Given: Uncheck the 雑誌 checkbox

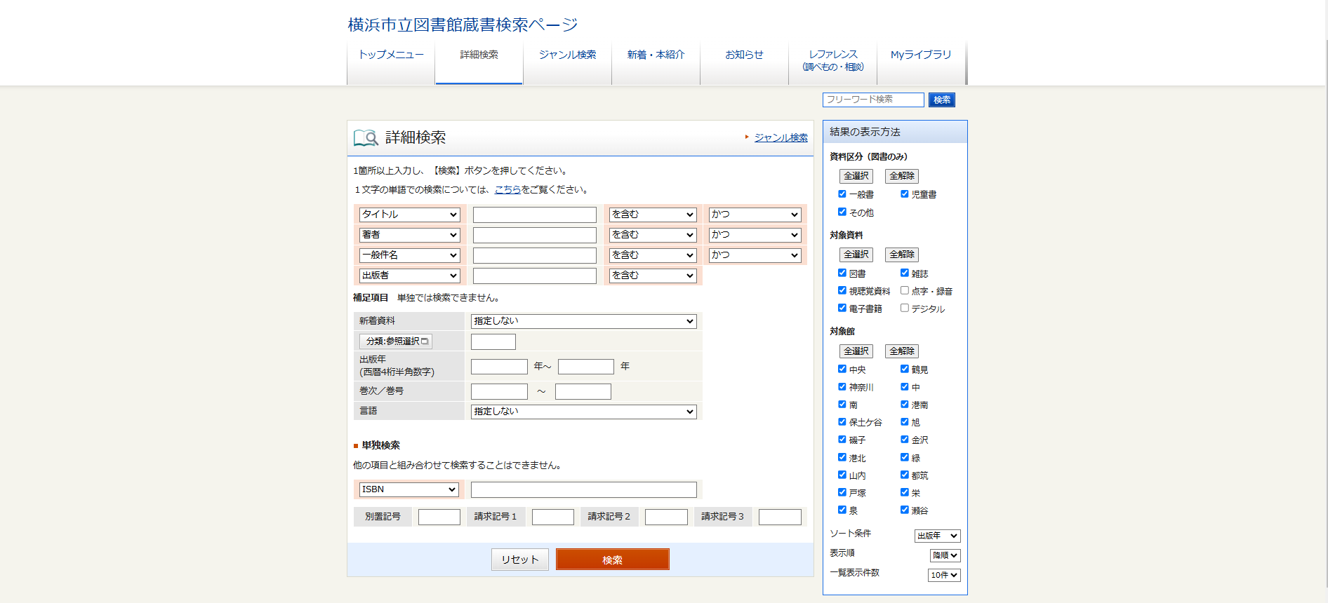Looking at the screenshot, I should [x=905, y=273].
